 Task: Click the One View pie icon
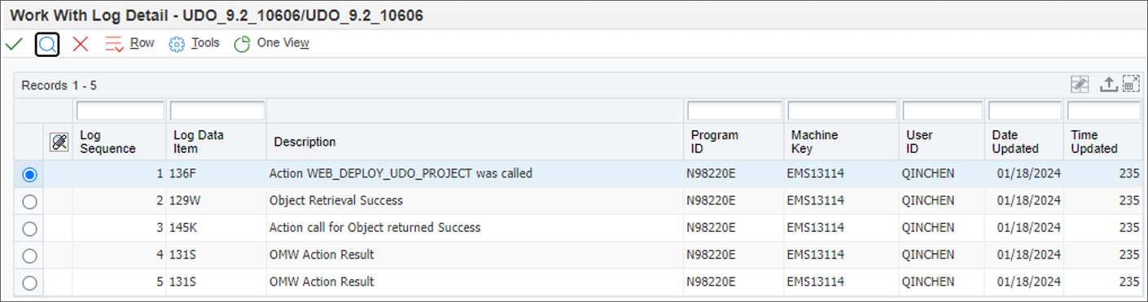point(242,44)
